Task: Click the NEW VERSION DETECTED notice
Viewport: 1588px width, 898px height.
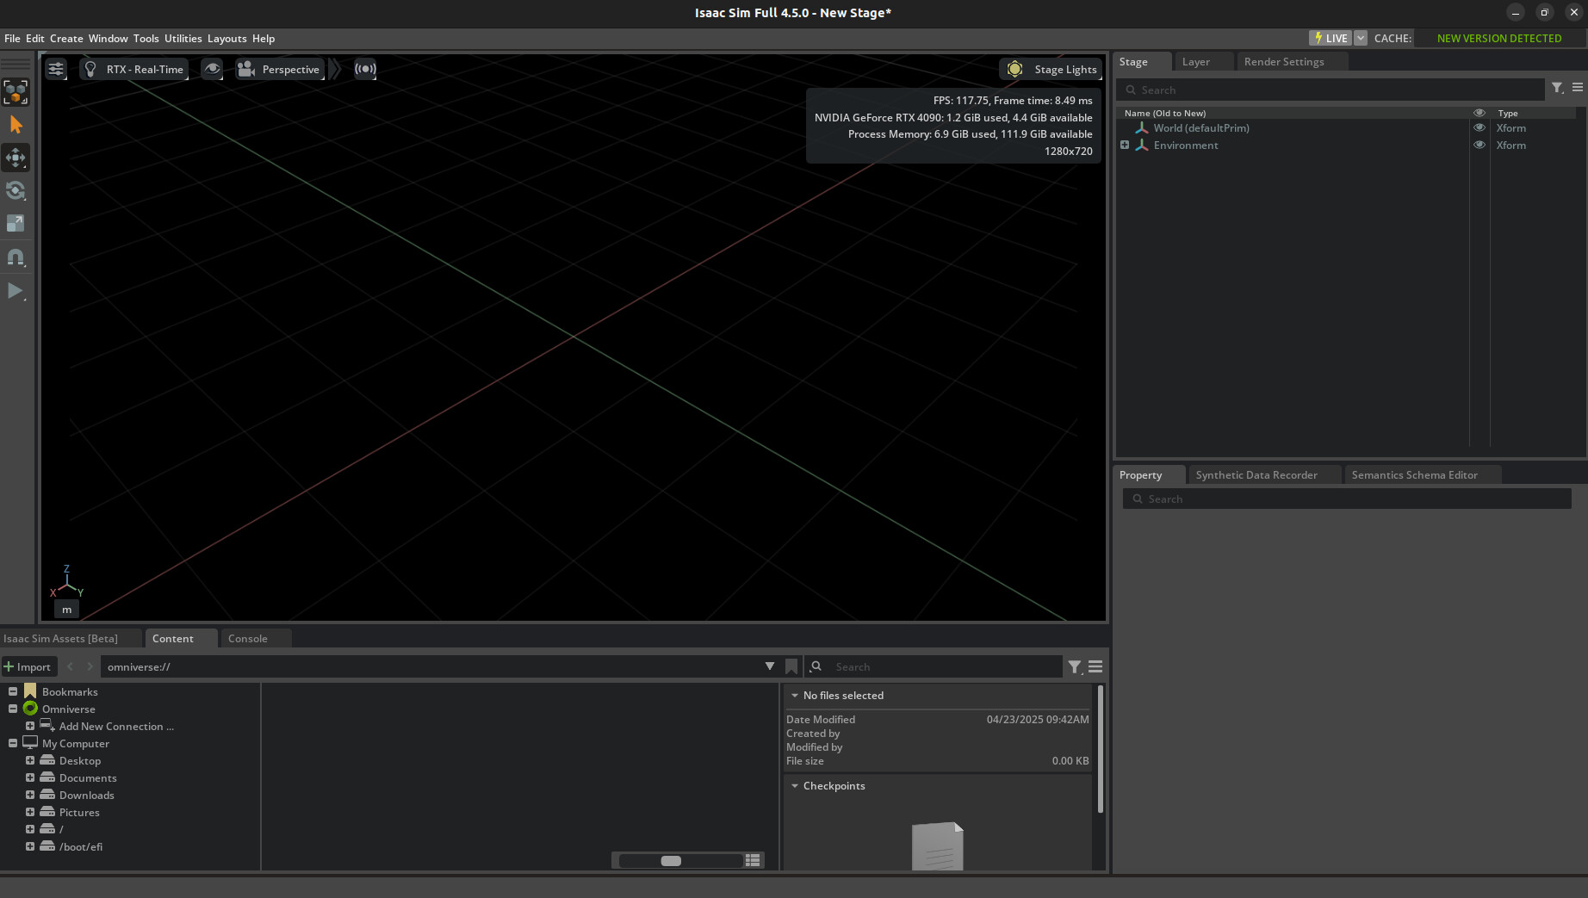Action: pos(1499,38)
